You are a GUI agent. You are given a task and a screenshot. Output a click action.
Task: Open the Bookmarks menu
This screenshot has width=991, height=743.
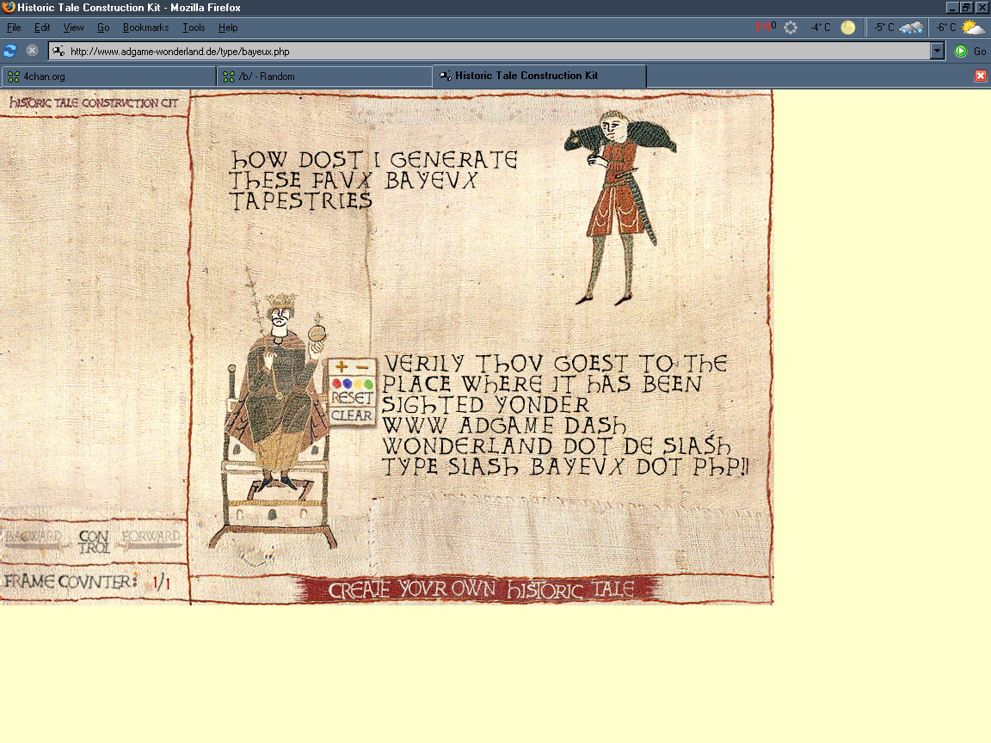145,28
